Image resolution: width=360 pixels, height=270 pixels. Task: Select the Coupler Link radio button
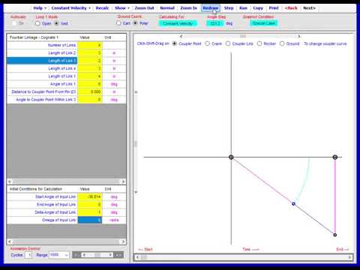(x=228, y=43)
